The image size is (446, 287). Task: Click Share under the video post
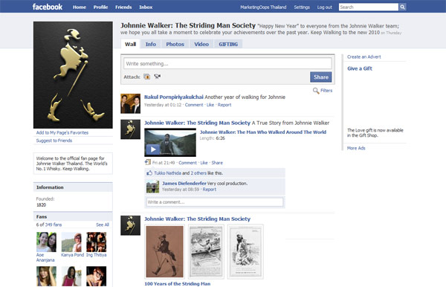point(217,163)
